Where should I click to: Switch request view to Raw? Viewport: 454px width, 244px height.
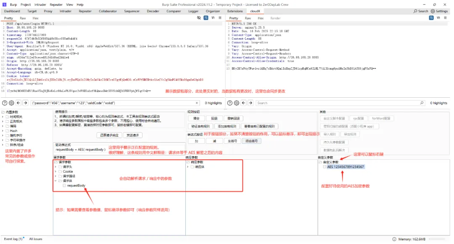coord(23,18)
